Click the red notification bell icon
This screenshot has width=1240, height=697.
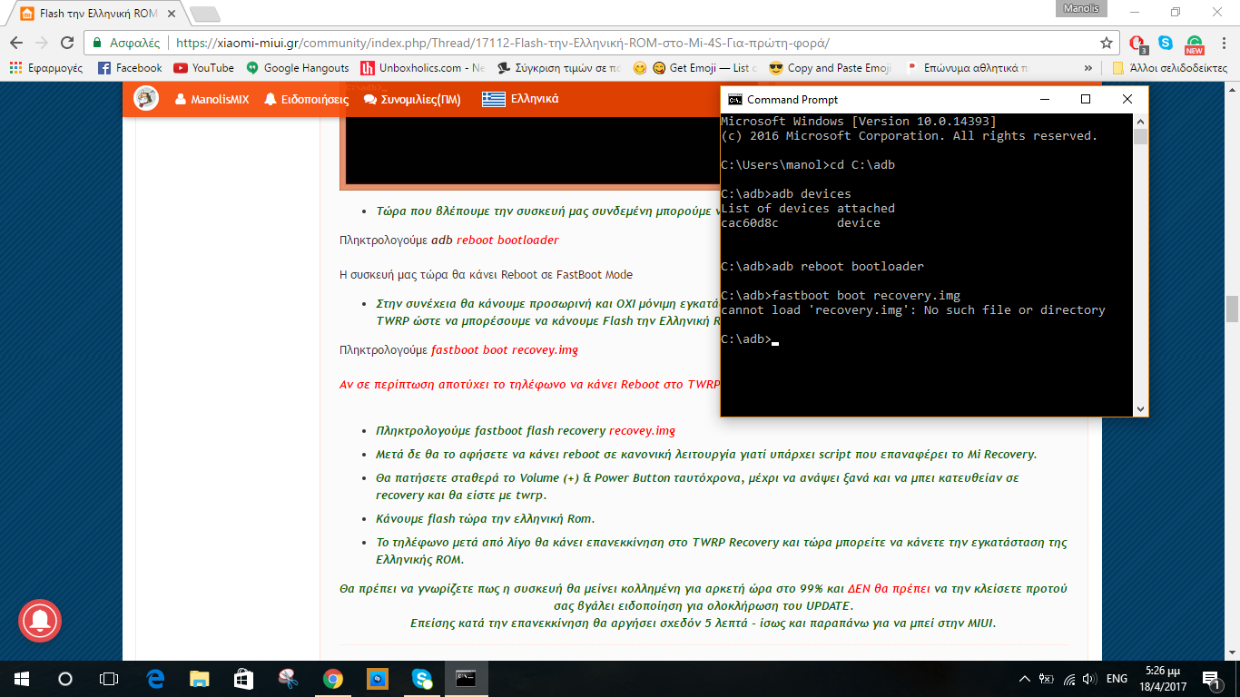(39, 621)
